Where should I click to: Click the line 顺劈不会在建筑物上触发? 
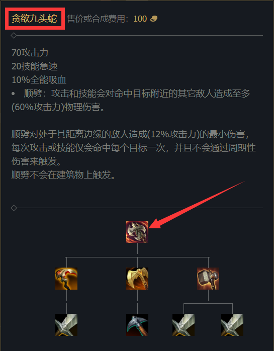(63, 175)
